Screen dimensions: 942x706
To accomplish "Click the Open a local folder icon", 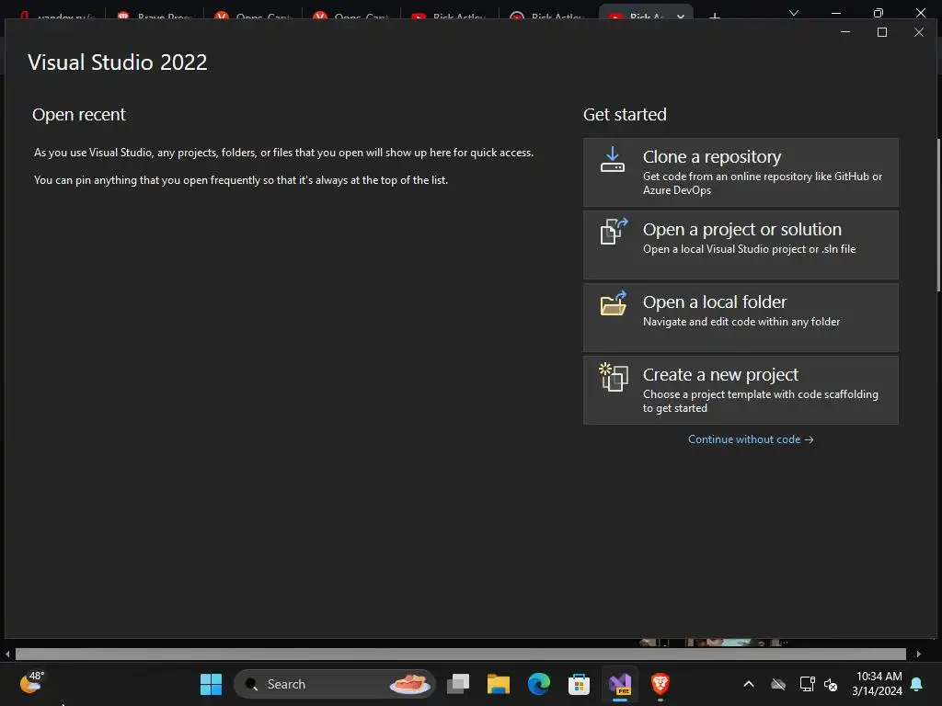I will 614,303.
